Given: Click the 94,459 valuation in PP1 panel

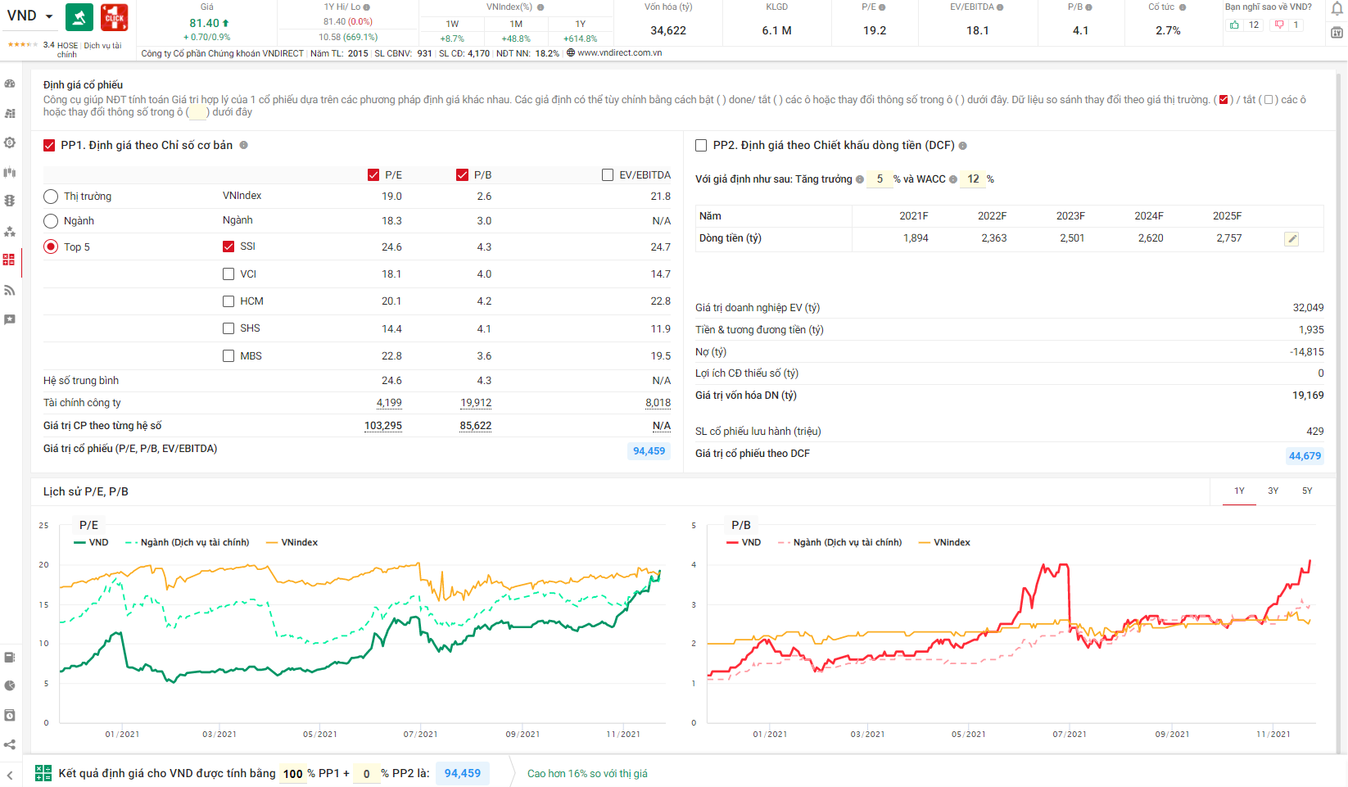Looking at the screenshot, I should point(649,451).
